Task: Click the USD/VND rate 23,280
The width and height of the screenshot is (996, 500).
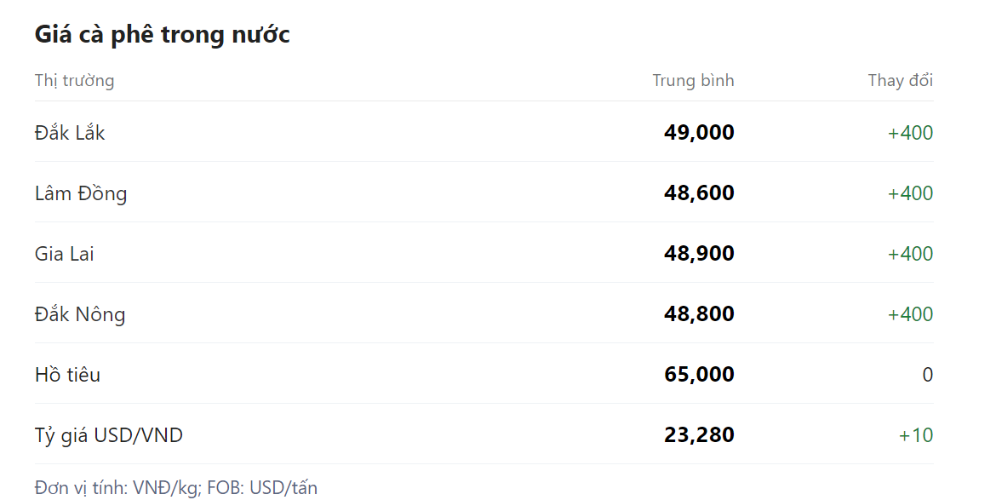Action: point(699,435)
